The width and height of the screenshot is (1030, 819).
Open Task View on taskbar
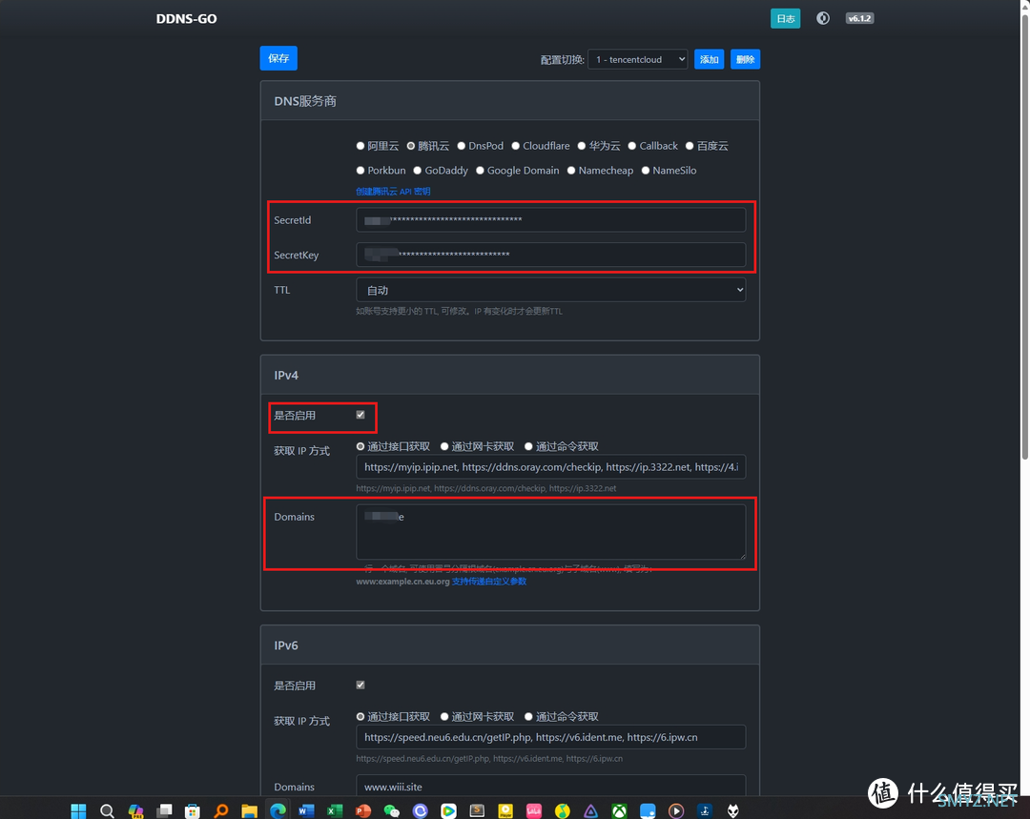(164, 810)
